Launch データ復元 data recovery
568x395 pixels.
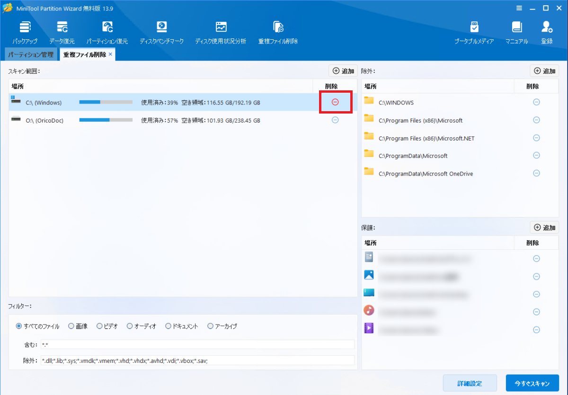pyautogui.click(x=62, y=33)
